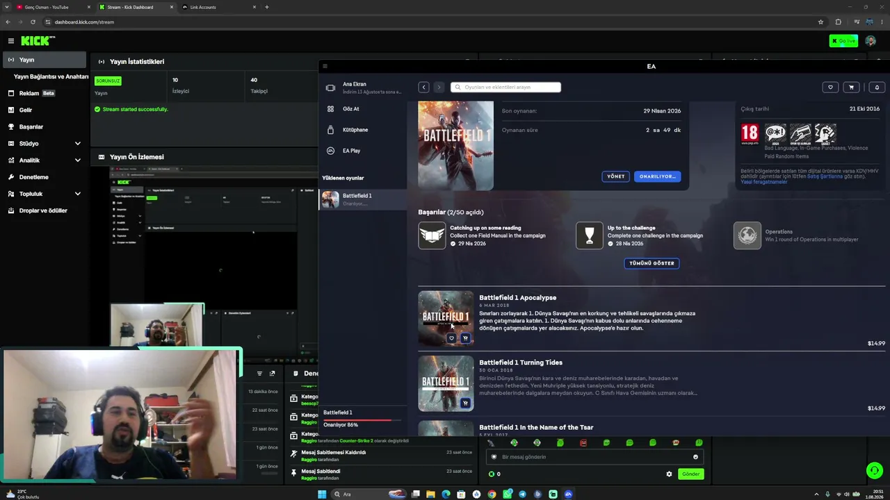Click the Battlefield 1 cover art
Screen dimensions: 890x500
point(455,146)
